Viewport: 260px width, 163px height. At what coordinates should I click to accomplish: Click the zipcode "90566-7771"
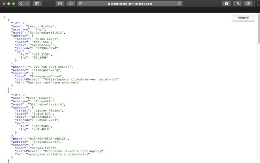pos(47,120)
